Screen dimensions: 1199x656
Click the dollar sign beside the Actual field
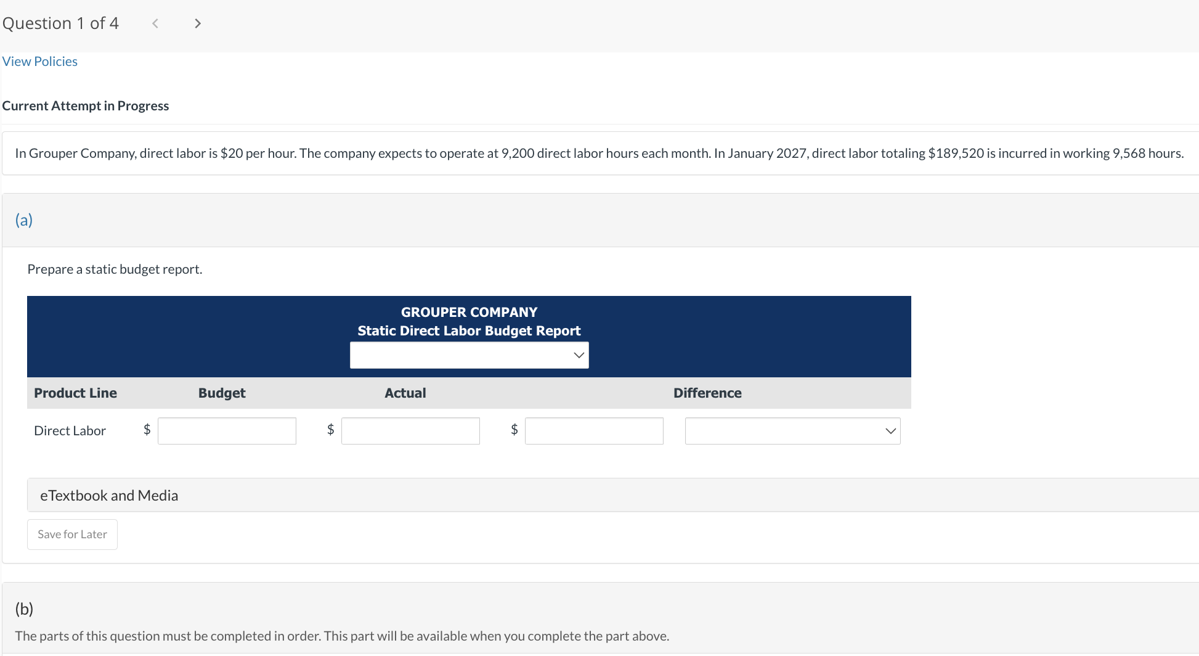[330, 430]
